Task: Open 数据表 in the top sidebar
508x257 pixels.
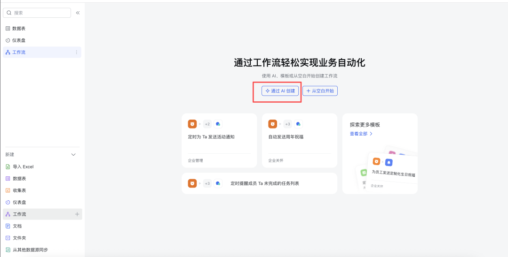Action: (19, 29)
